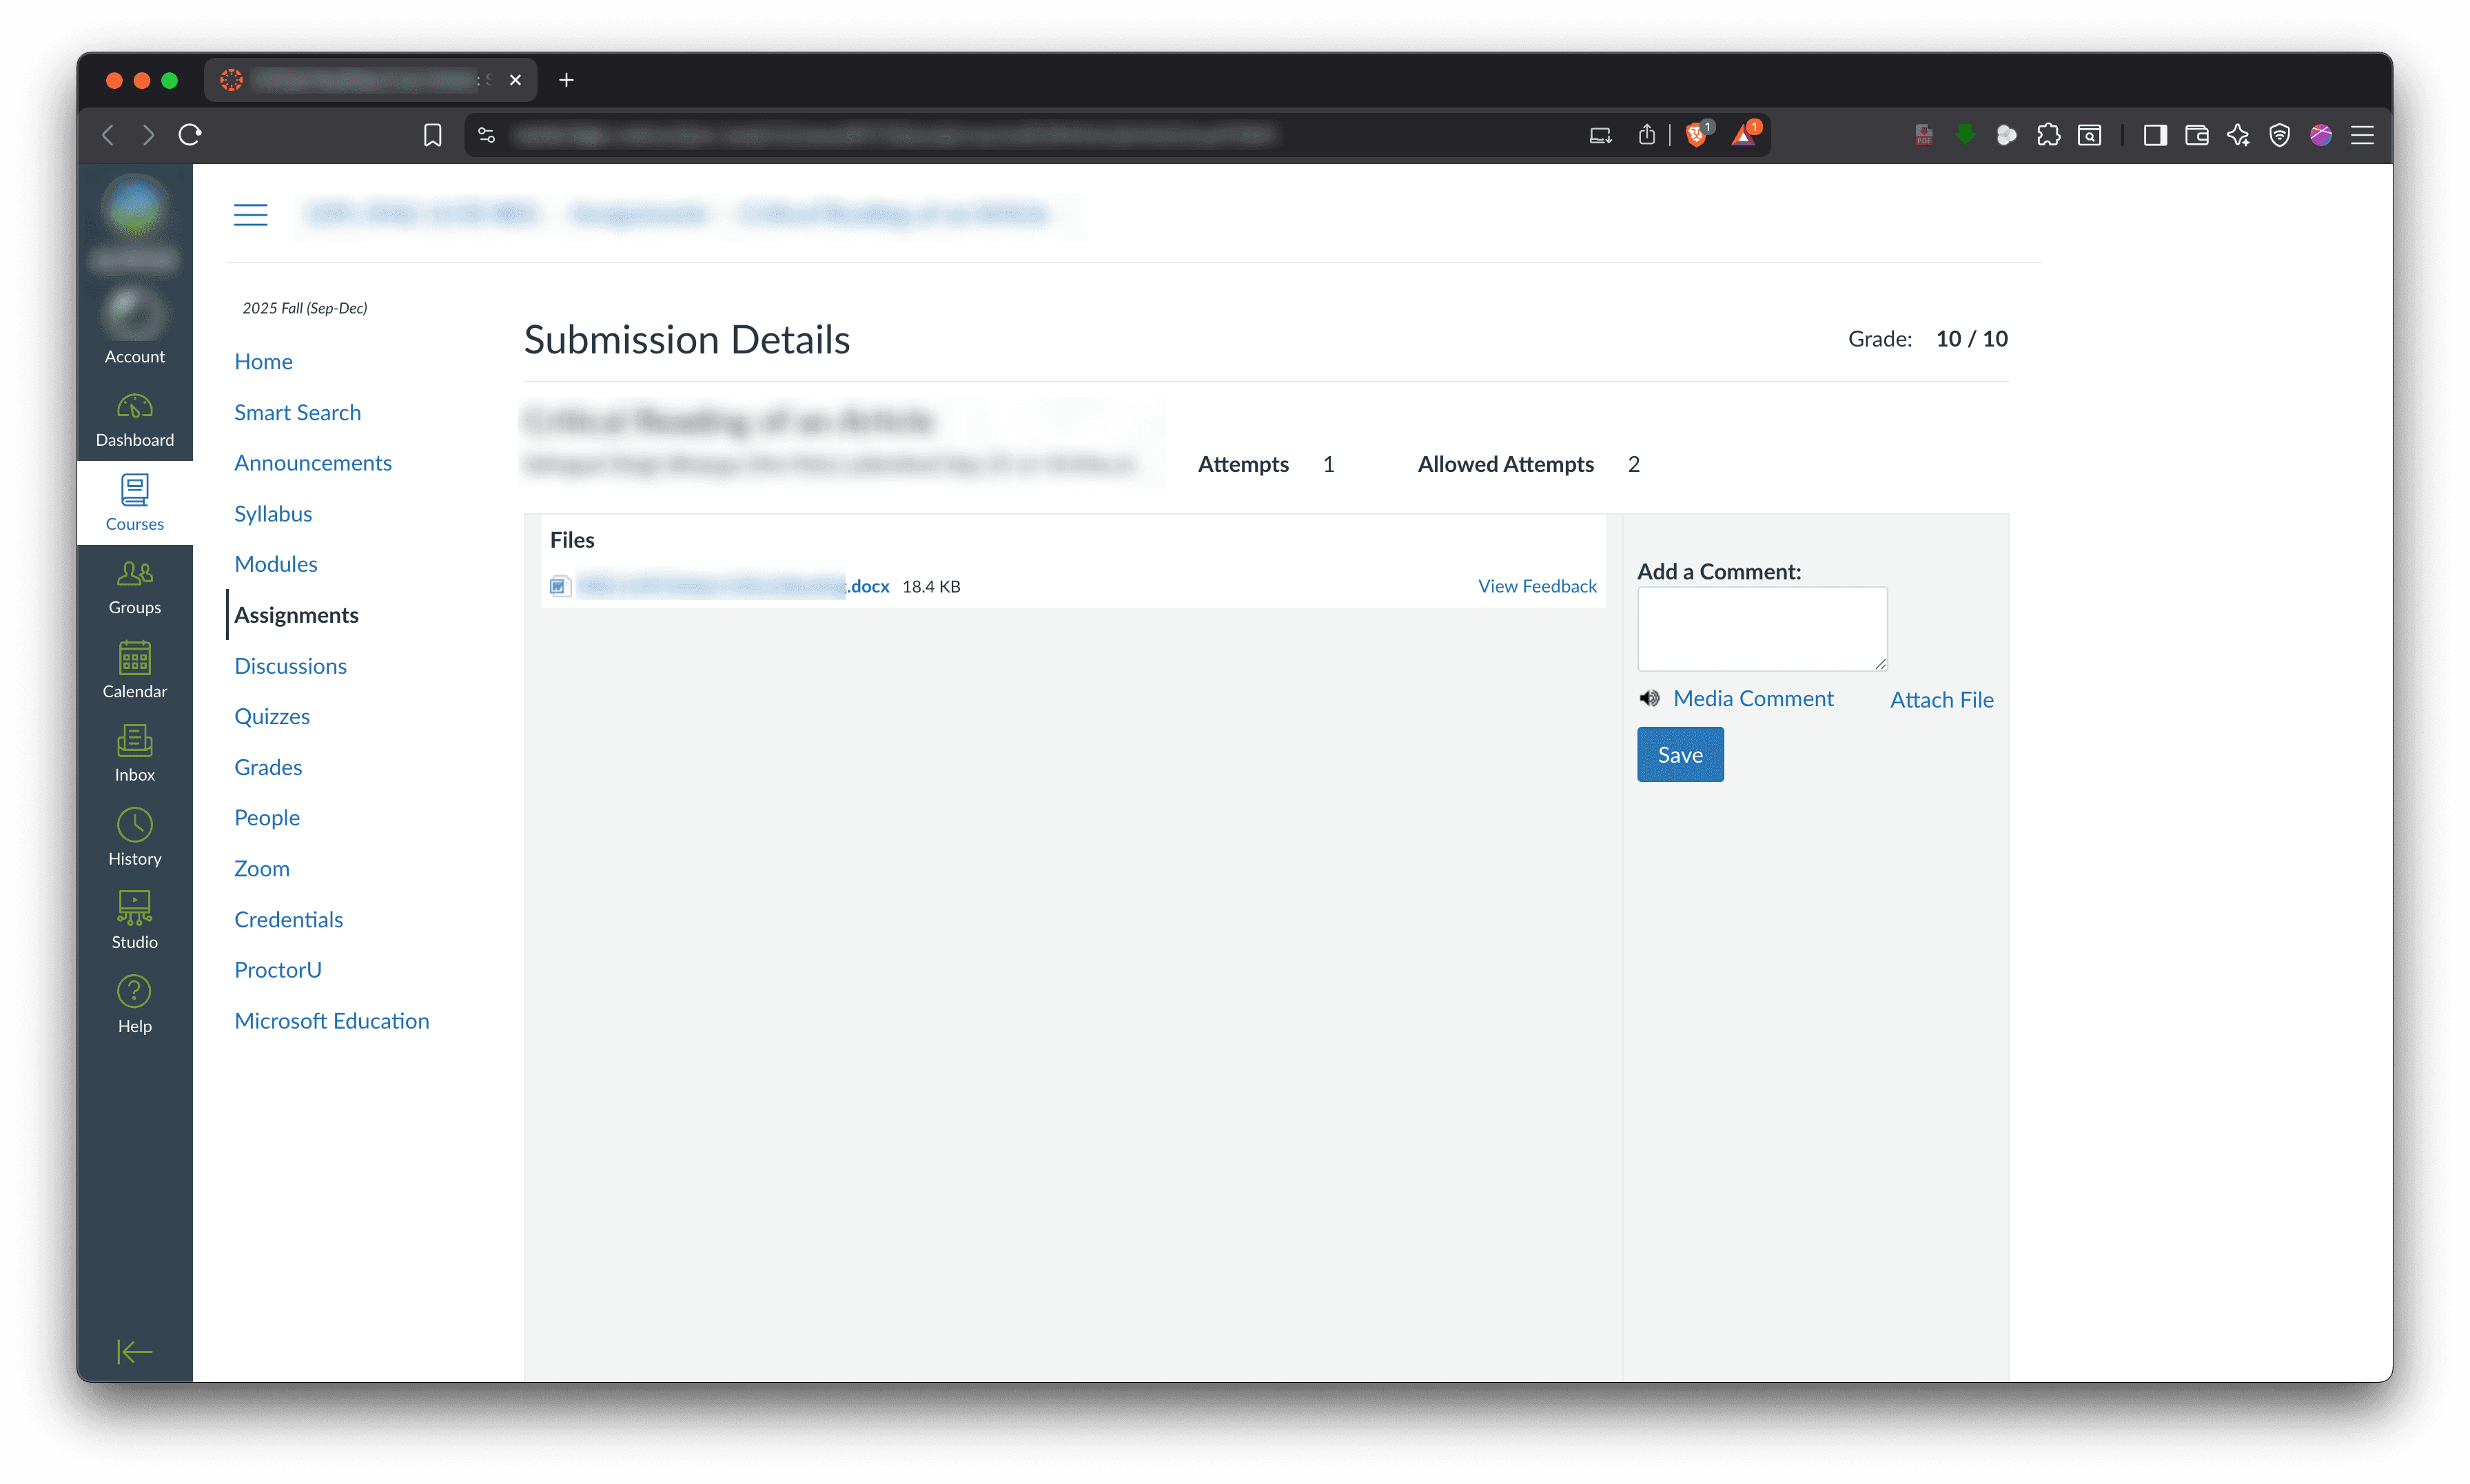The height and width of the screenshot is (1484, 2470).
Task: Open the Groups icon in sidebar
Action: tap(134, 586)
